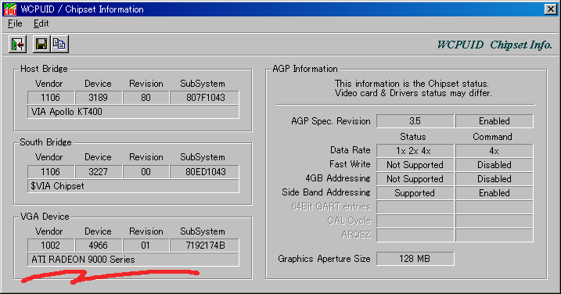Click the empty 64Bit GART entries status field
This screenshot has height=294, width=561.
coord(415,207)
